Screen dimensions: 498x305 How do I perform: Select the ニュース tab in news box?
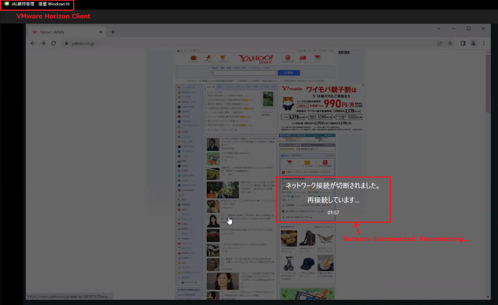(210, 87)
